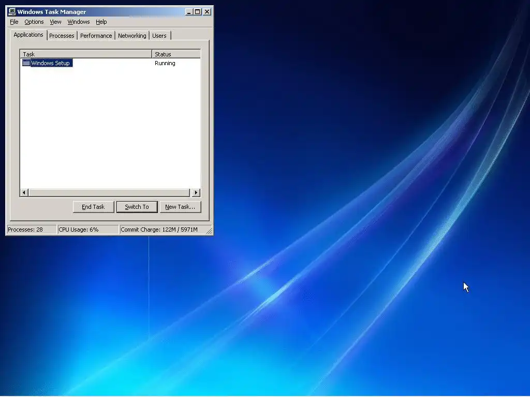Minimize the Windows Task Manager window

(189, 12)
